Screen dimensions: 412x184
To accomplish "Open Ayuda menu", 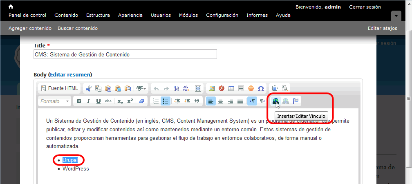I will pyautogui.click(x=283, y=15).
